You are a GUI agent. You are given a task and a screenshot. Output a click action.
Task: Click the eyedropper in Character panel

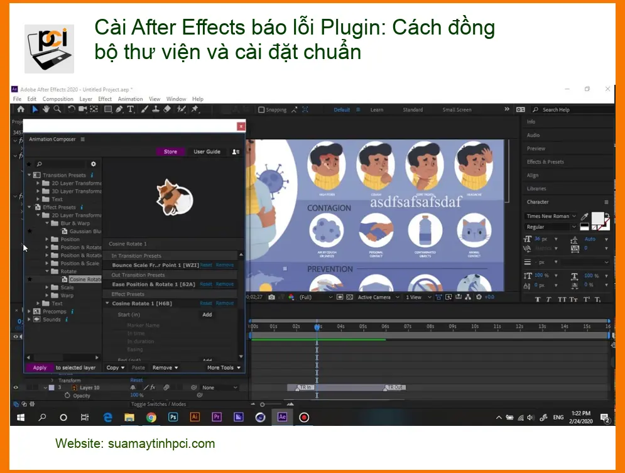pos(584,216)
